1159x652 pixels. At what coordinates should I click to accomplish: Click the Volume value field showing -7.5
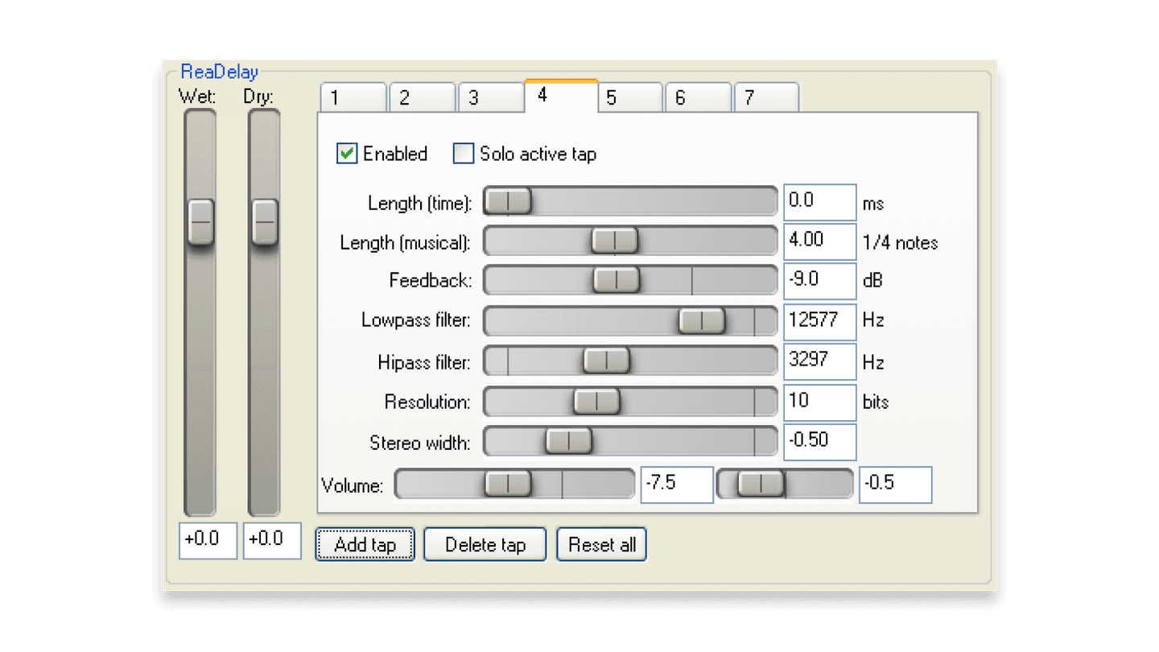click(676, 484)
